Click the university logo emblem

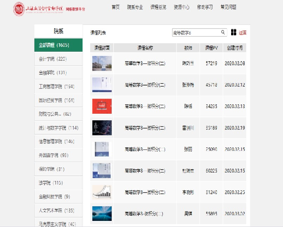[18, 8]
